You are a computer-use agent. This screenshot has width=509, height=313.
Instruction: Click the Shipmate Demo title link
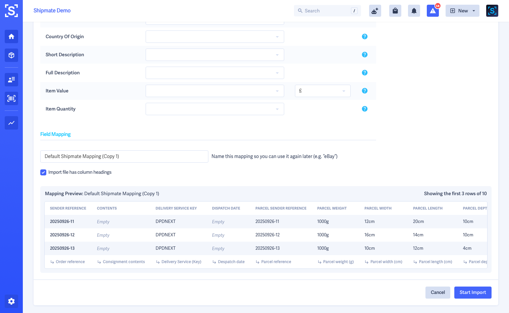click(52, 11)
